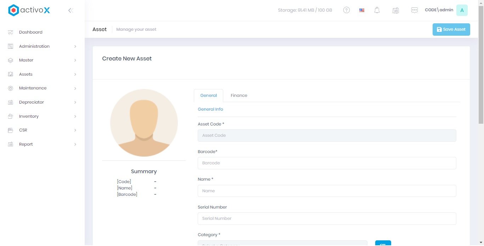484x246 pixels.
Task: Click the US flag language icon
Action: (362, 10)
